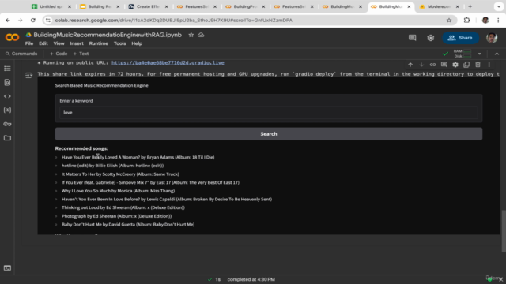The image size is (506, 284).
Task: Star the notebook title
Action: pos(191,35)
